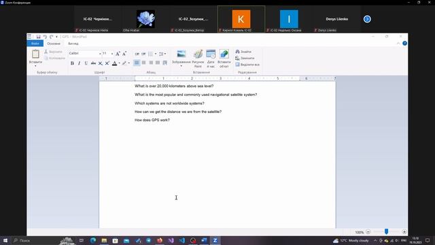The height and width of the screenshot is (245, 435).
Task: Click the horizontal ruler above the document
Action: click(x=217, y=78)
